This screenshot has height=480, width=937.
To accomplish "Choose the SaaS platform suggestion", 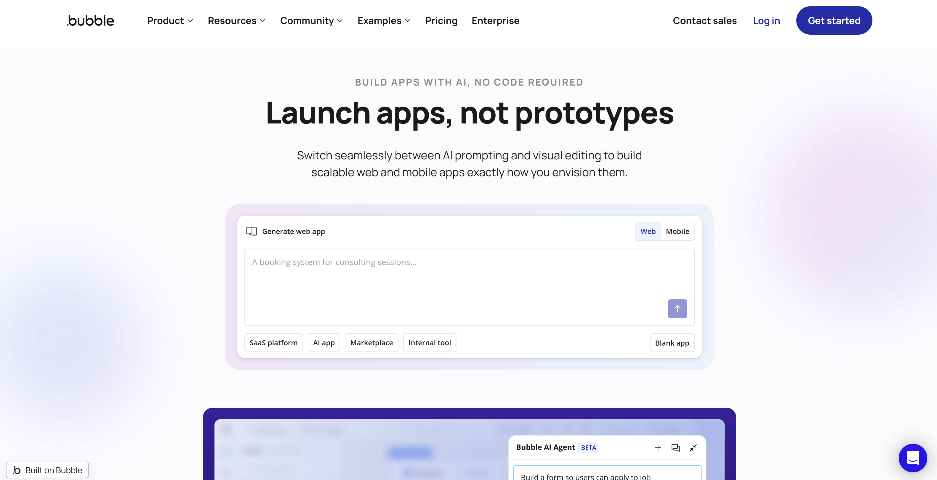I will 273,343.
